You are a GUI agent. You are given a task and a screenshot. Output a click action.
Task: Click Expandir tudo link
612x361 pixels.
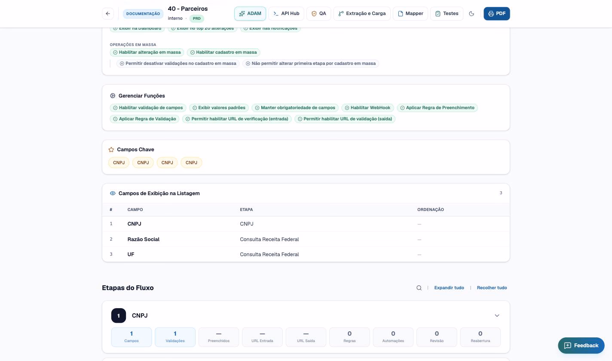(449, 288)
